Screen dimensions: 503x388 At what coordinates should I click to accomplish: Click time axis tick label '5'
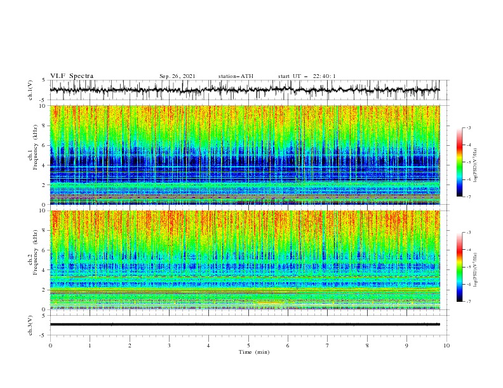[x=248, y=346]
